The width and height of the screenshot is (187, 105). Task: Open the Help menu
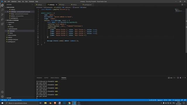37,1
